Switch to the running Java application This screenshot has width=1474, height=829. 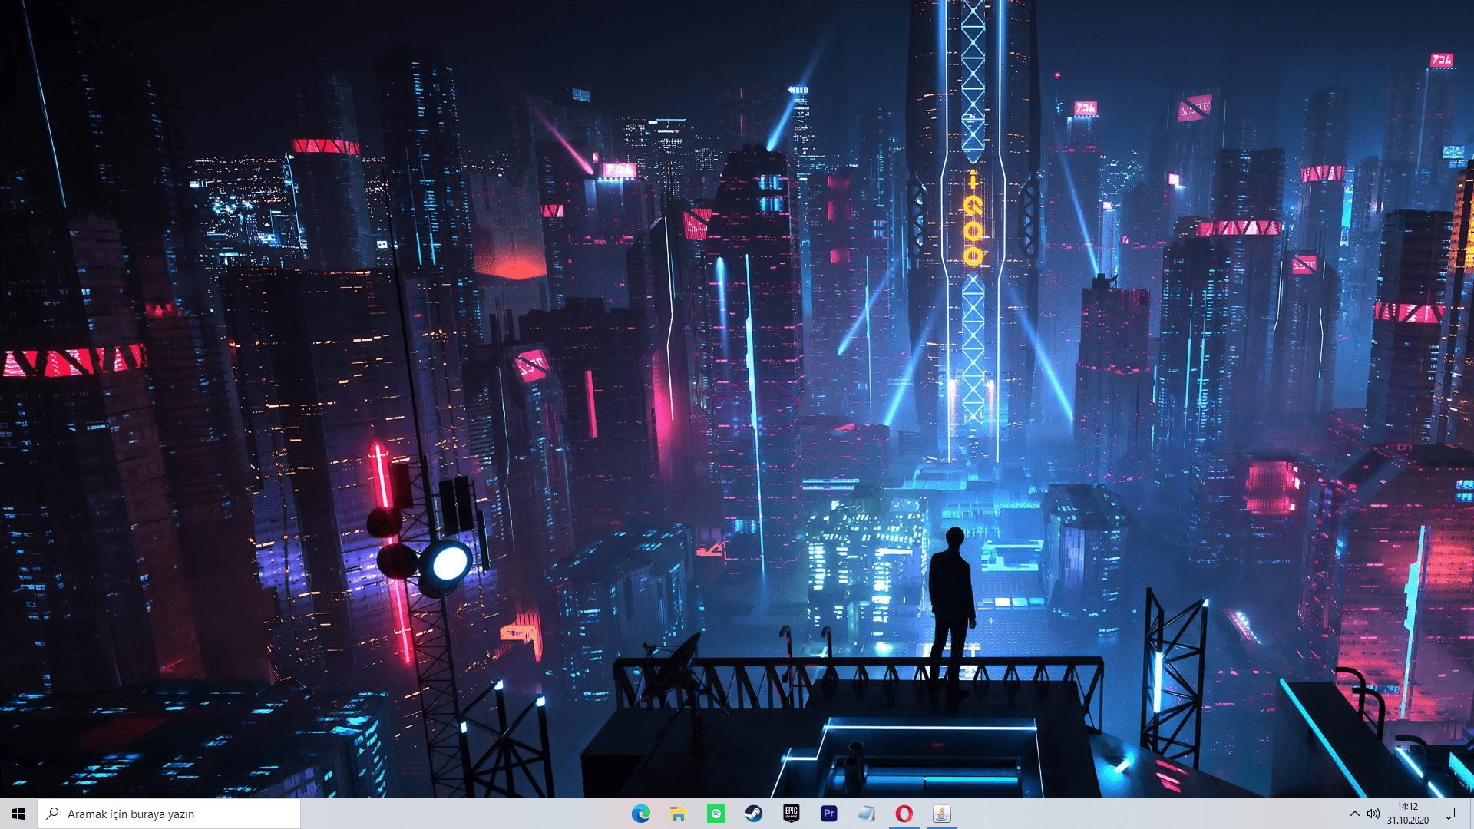click(x=941, y=814)
